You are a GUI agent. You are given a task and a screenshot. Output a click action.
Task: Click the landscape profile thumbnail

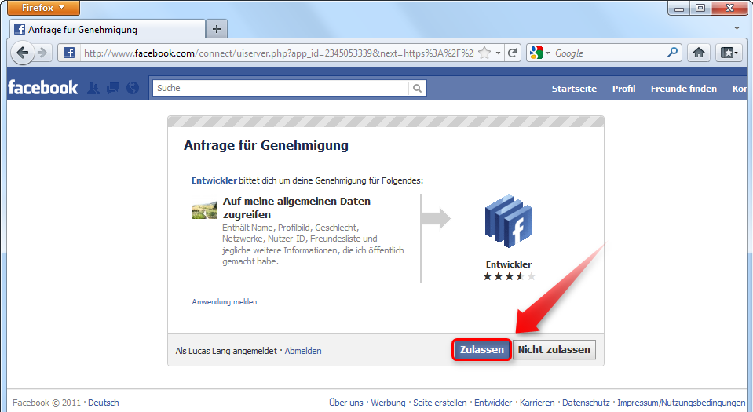click(x=204, y=210)
